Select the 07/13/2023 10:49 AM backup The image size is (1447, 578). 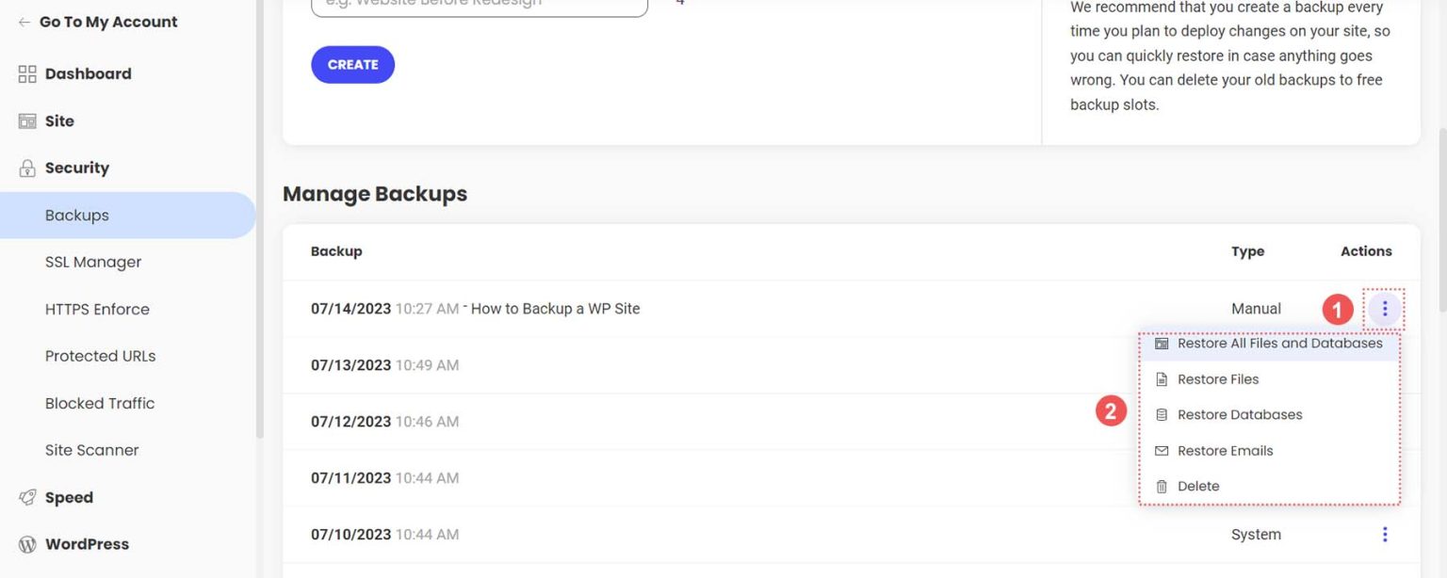[384, 365]
